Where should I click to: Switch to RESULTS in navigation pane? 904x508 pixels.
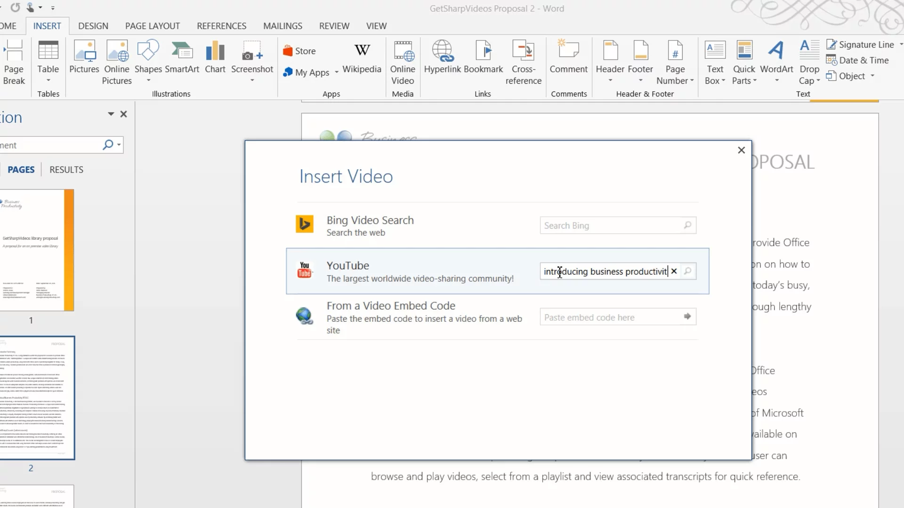point(66,169)
